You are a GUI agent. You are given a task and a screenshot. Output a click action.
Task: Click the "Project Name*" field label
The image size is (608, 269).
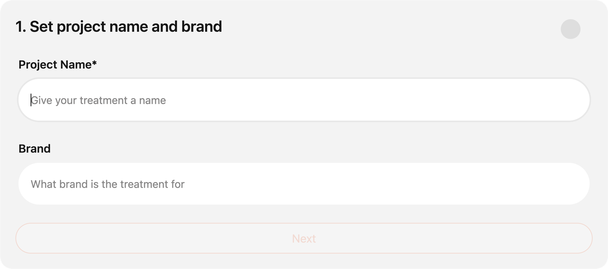[58, 64]
